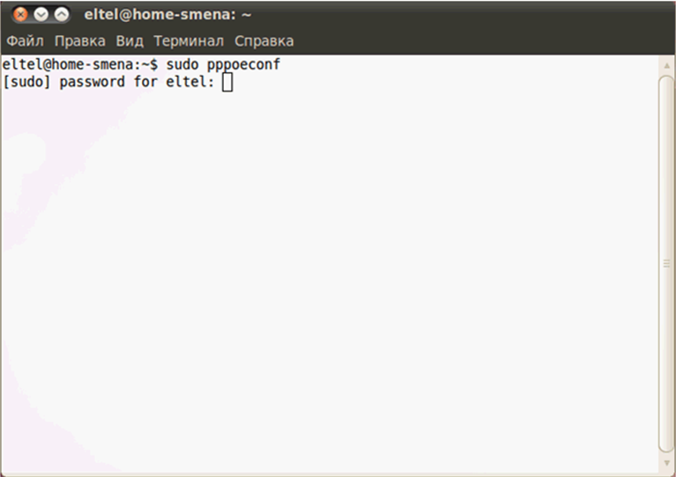This screenshot has height=477, width=676.
Task: Open the Справка menu
Action: click(x=264, y=41)
